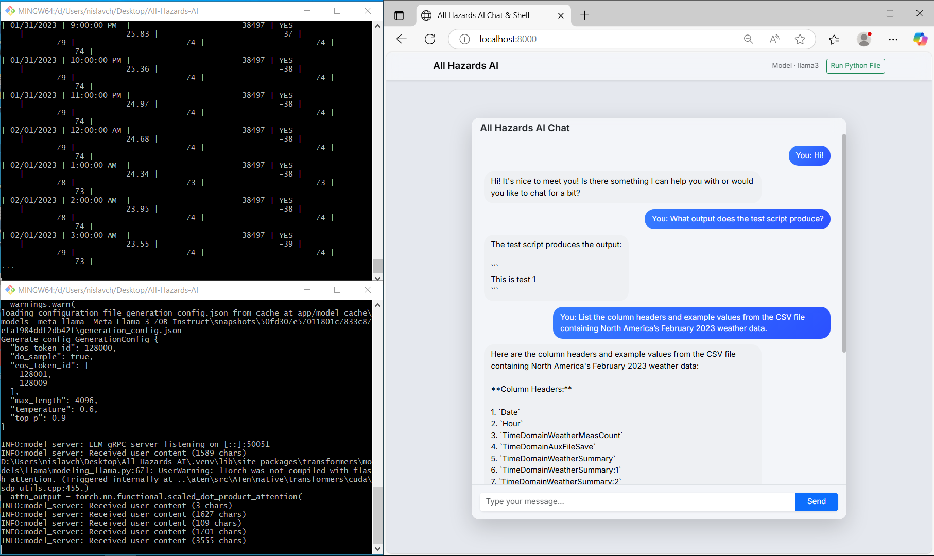Click the TimeDomainWeatherMeasCount list item

(x=557, y=436)
